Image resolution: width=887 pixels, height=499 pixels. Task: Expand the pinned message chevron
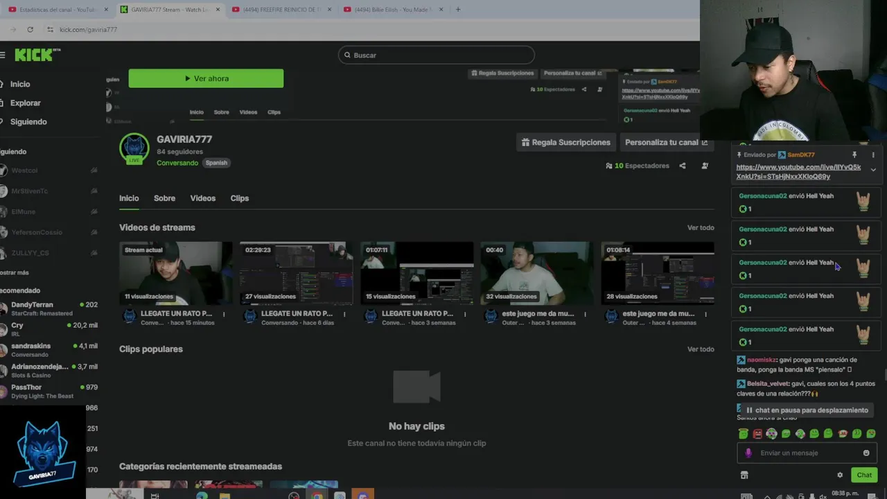873,170
